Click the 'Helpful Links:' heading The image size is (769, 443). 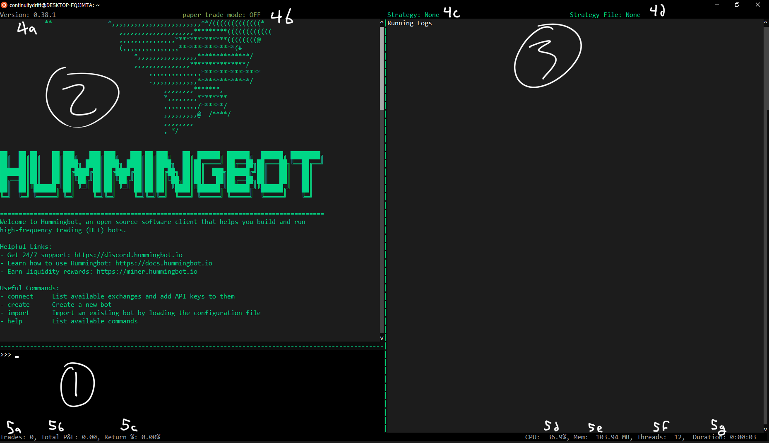pyautogui.click(x=26, y=247)
